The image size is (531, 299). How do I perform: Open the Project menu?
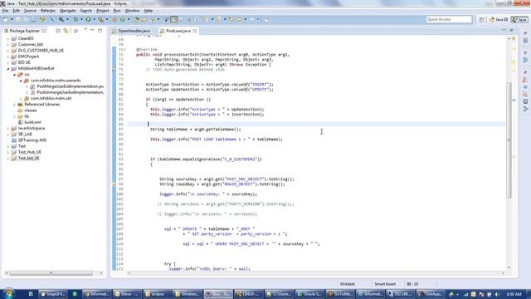103,11
